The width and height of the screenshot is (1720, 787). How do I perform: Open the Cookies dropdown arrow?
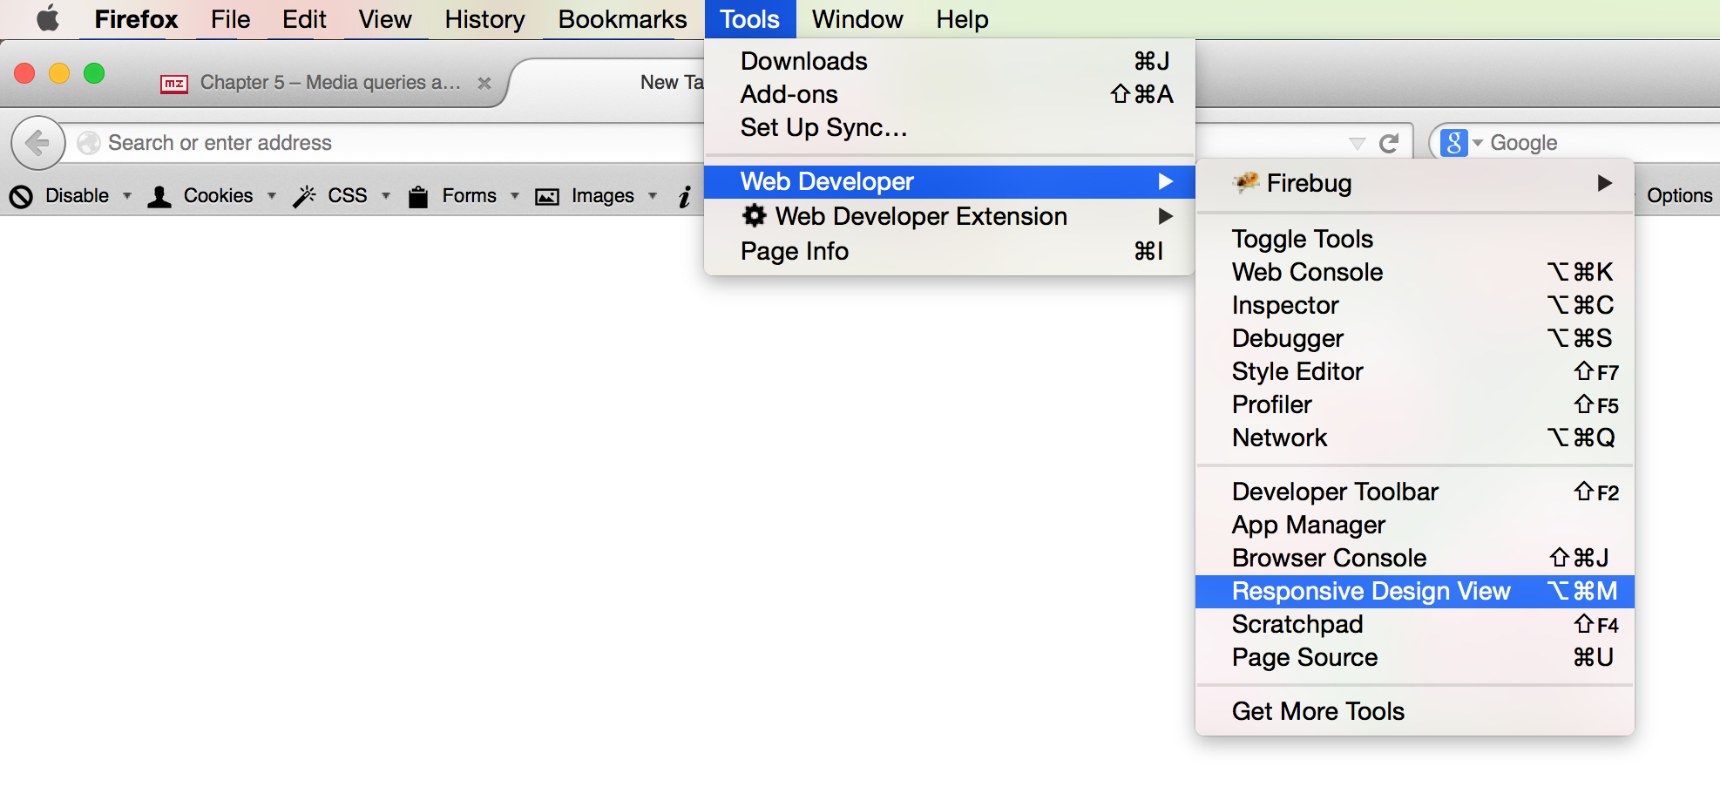click(272, 197)
